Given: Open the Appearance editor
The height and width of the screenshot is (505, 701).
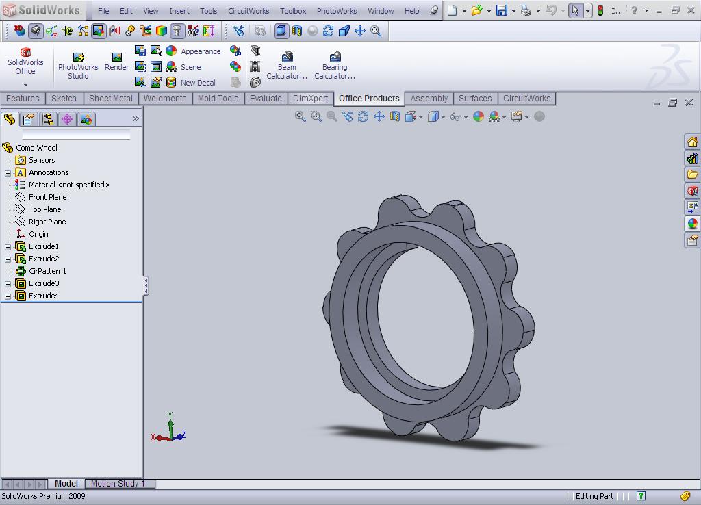Looking at the screenshot, I should click(x=194, y=51).
